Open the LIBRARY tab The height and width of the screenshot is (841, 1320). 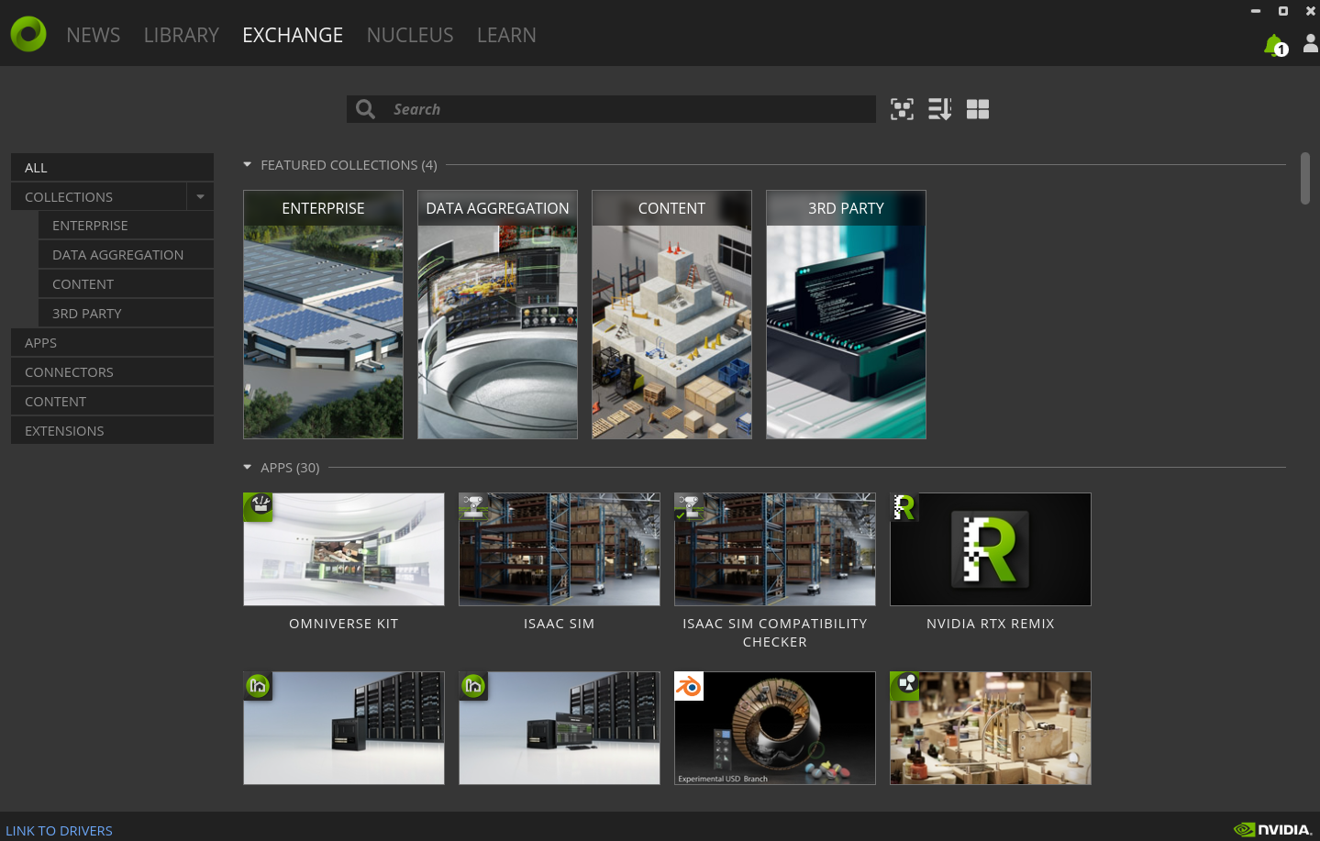(x=182, y=35)
